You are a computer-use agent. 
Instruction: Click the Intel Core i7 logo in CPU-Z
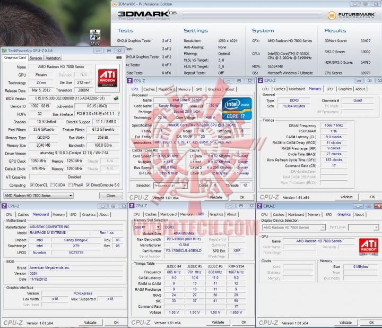pos(237,108)
